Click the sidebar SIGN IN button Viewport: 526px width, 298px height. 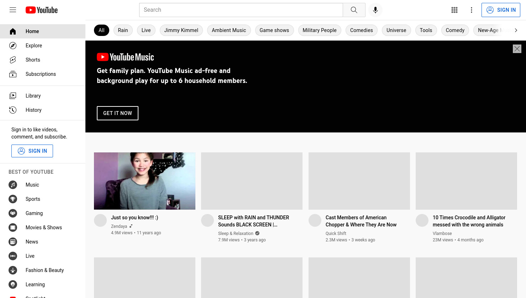tap(32, 151)
